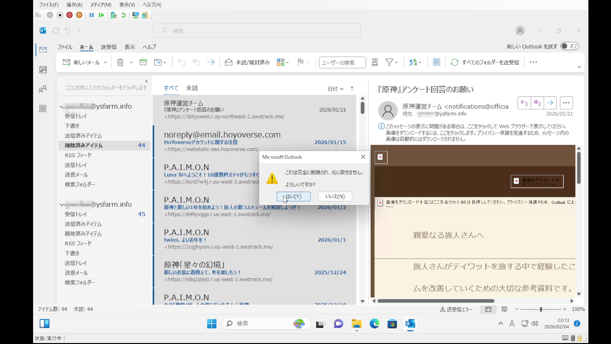Expand the 新しいメール dropdown arrow
The height and width of the screenshot is (344, 611).
[105, 63]
